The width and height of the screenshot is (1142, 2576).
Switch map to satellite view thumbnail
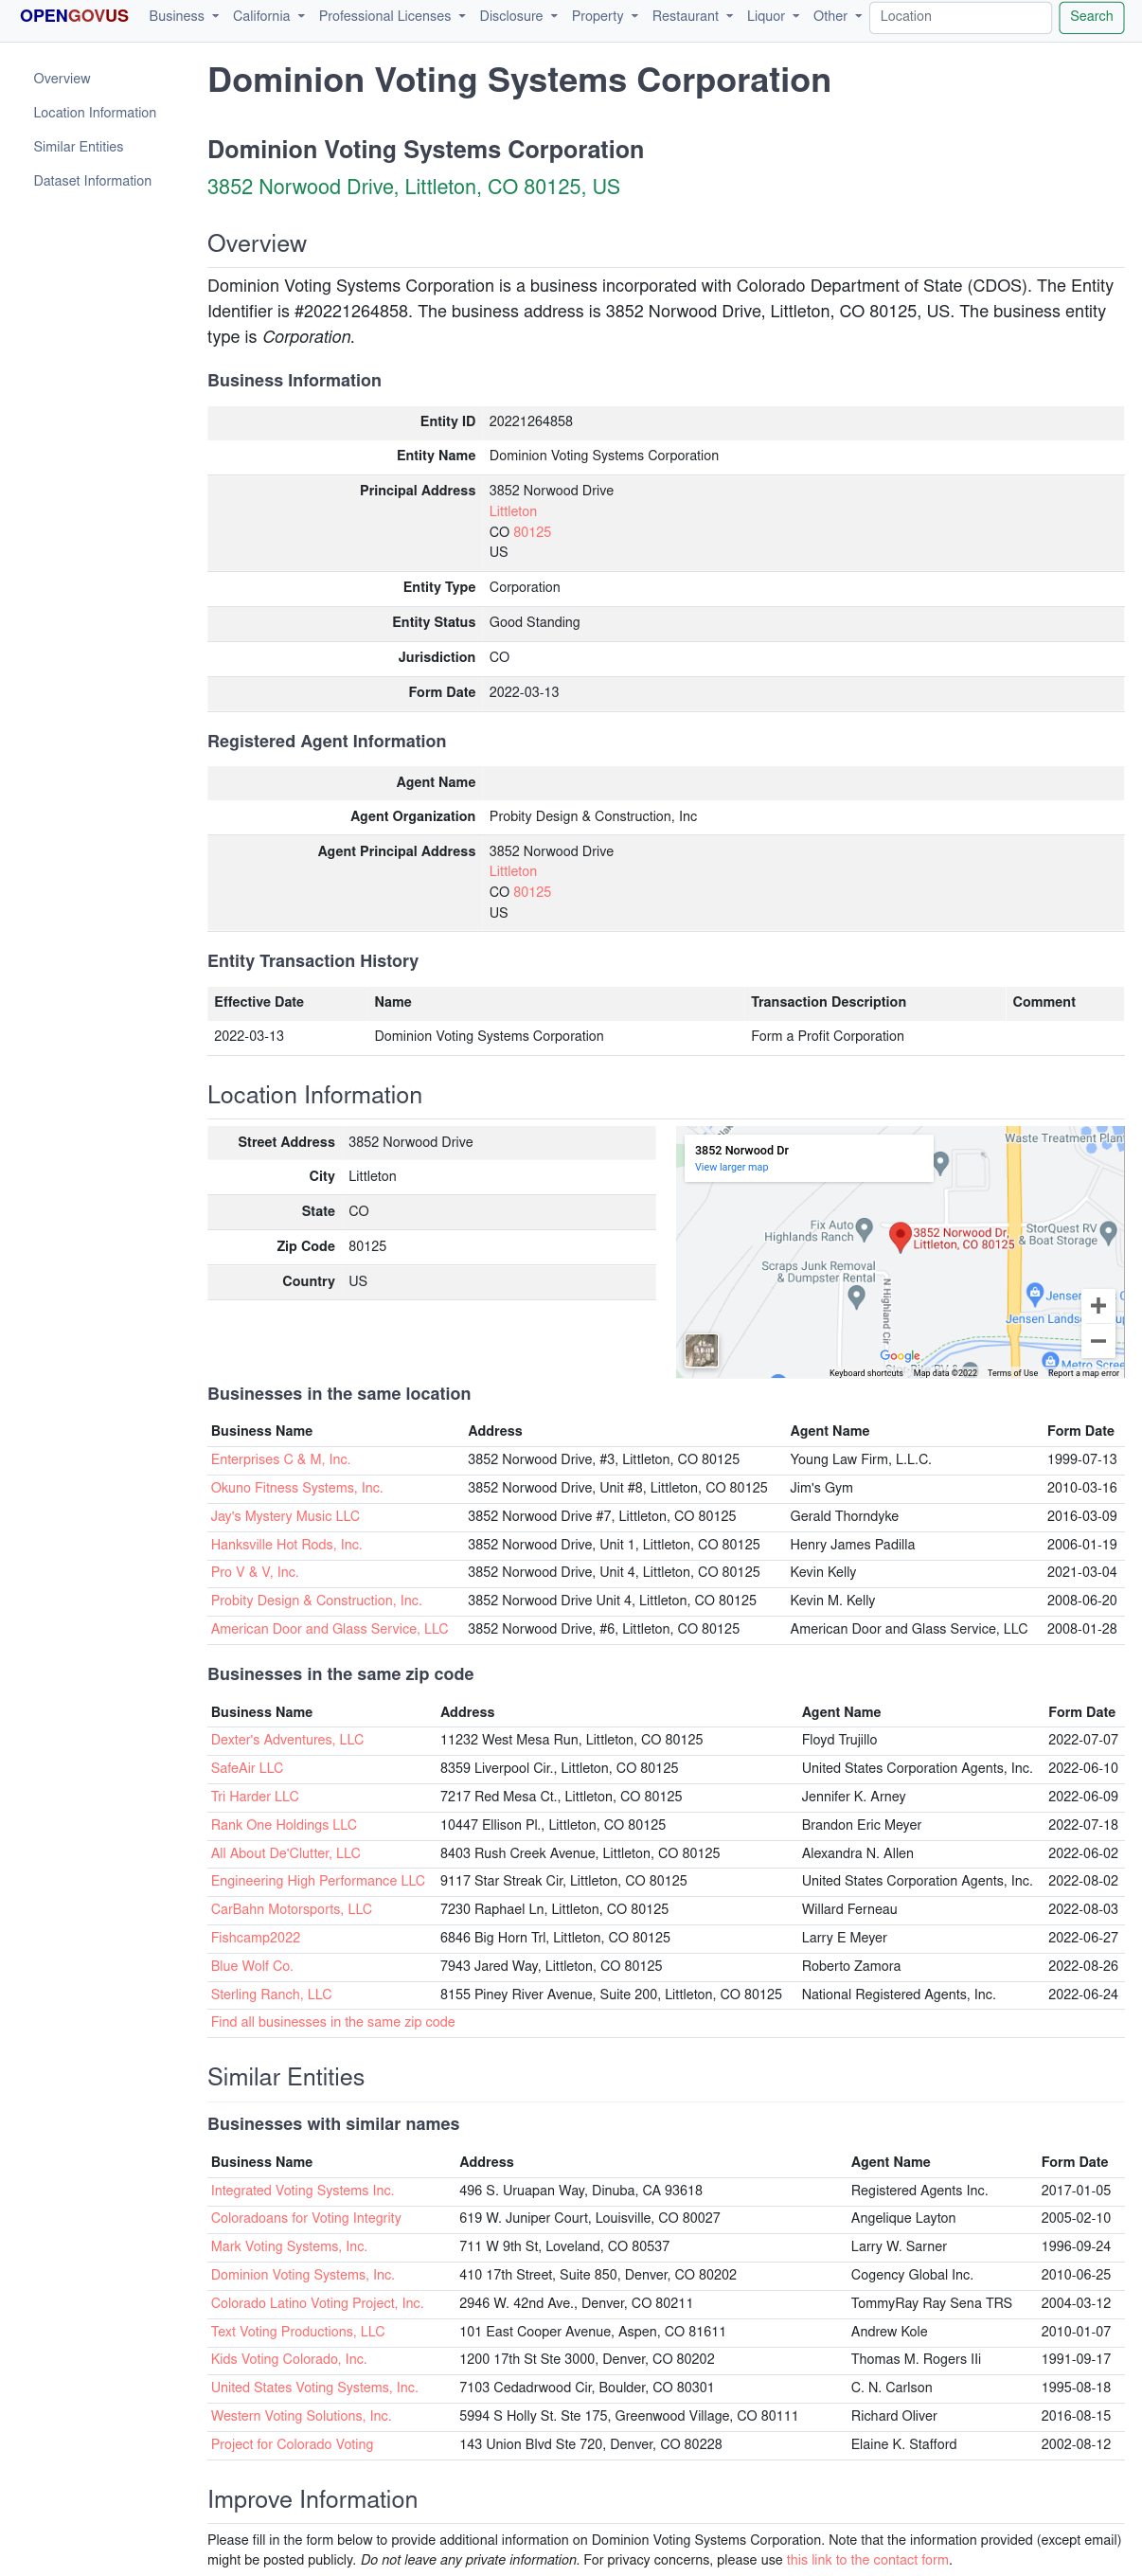[x=701, y=1350]
